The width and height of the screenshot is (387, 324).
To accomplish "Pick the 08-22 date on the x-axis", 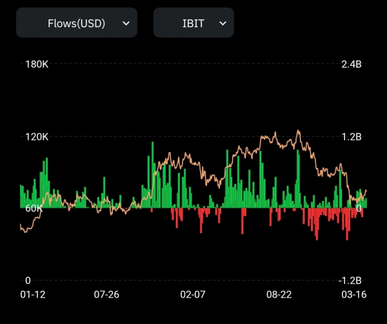I will coord(279,295).
